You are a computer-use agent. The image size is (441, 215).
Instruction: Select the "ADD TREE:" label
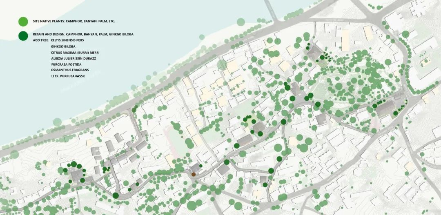click(x=41, y=40)
